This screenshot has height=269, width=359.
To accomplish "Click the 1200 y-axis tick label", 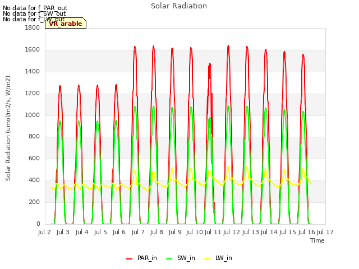I will [x=33, y=94].
